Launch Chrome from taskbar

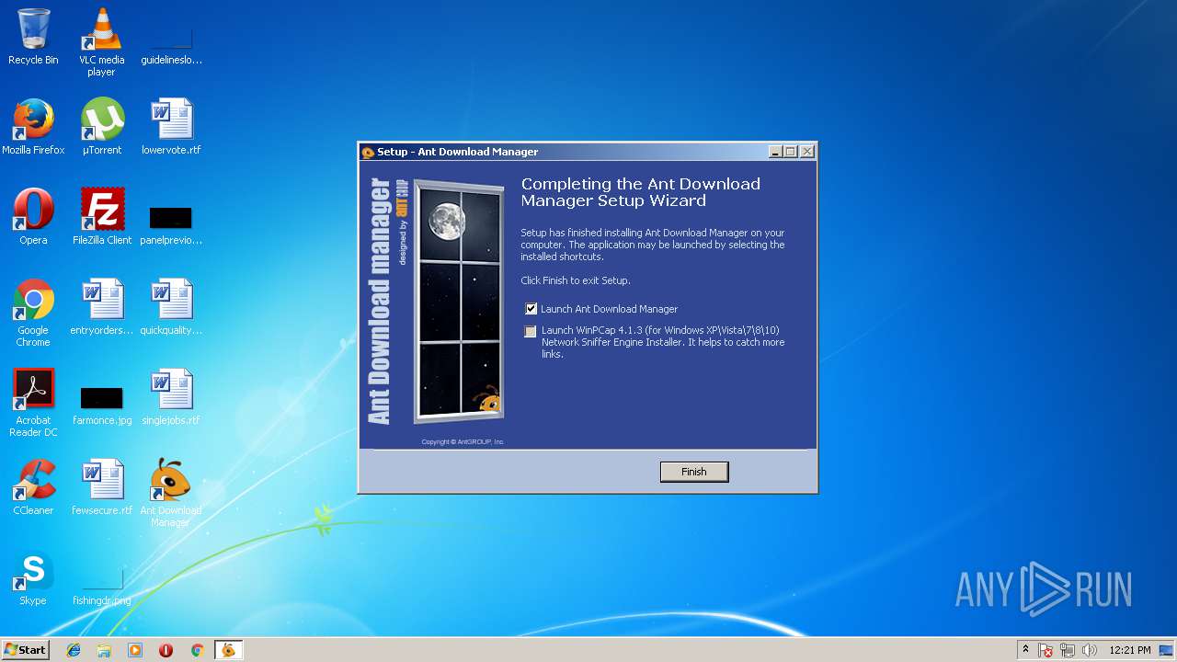[197, 650]
